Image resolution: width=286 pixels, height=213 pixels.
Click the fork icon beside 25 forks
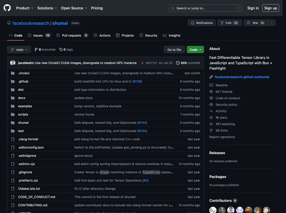[211, 130]
